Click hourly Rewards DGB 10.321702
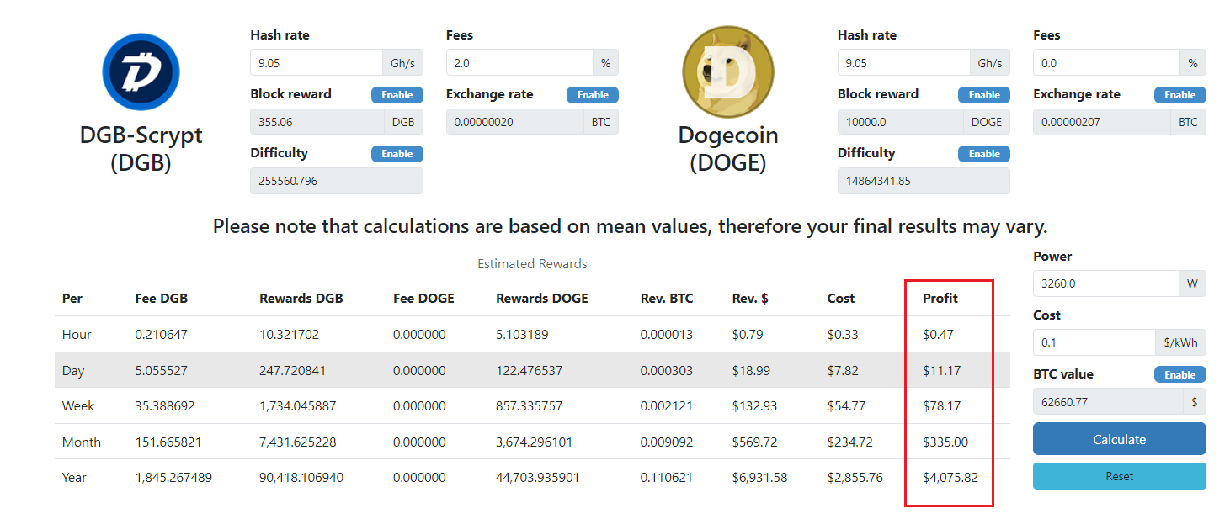The height and width of the screenshot is (519, 1230). click(x=290, y=335)
